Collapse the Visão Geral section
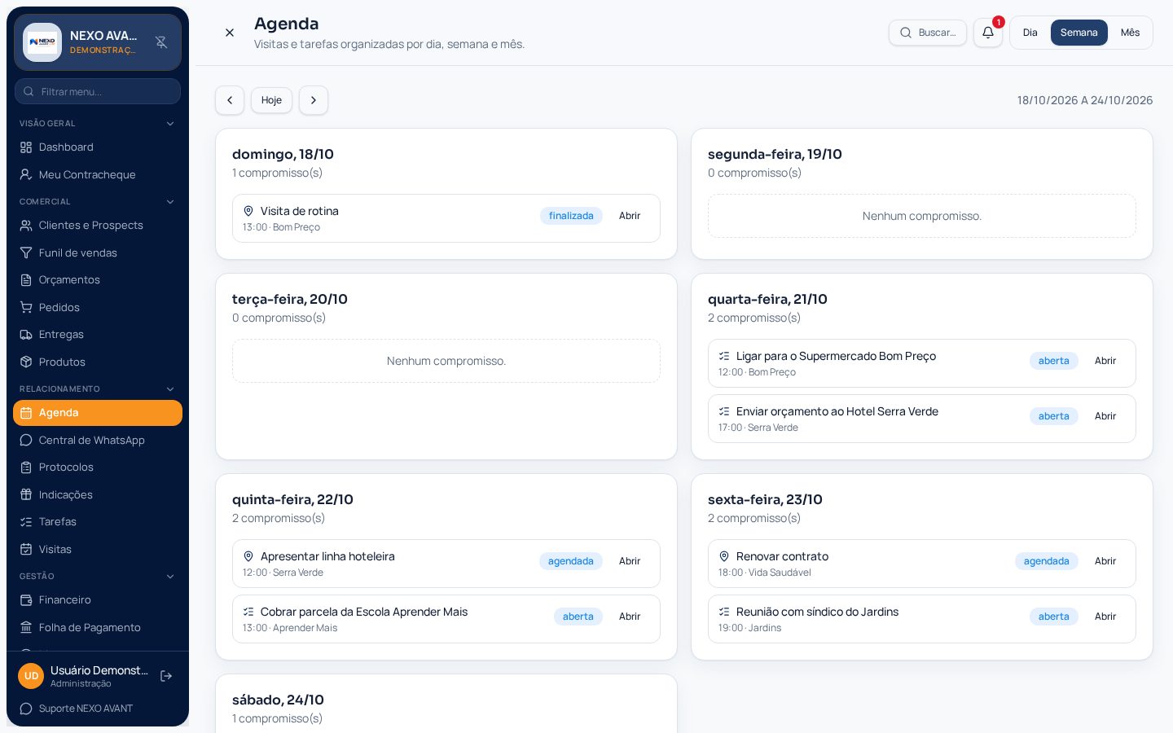The width and height of the screenshot is (1173, 733). [170, 124]
